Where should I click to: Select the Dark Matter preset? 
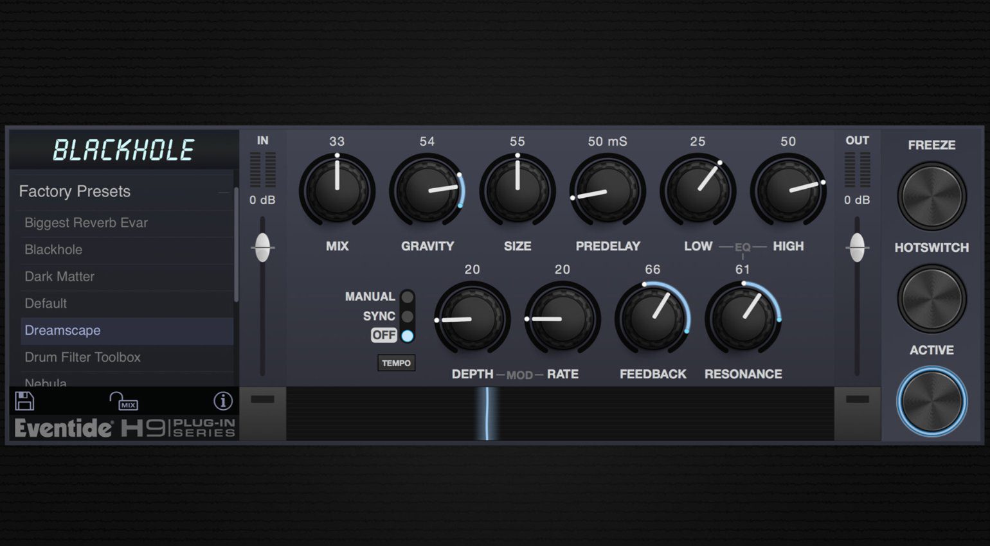[x=59, y=277]
